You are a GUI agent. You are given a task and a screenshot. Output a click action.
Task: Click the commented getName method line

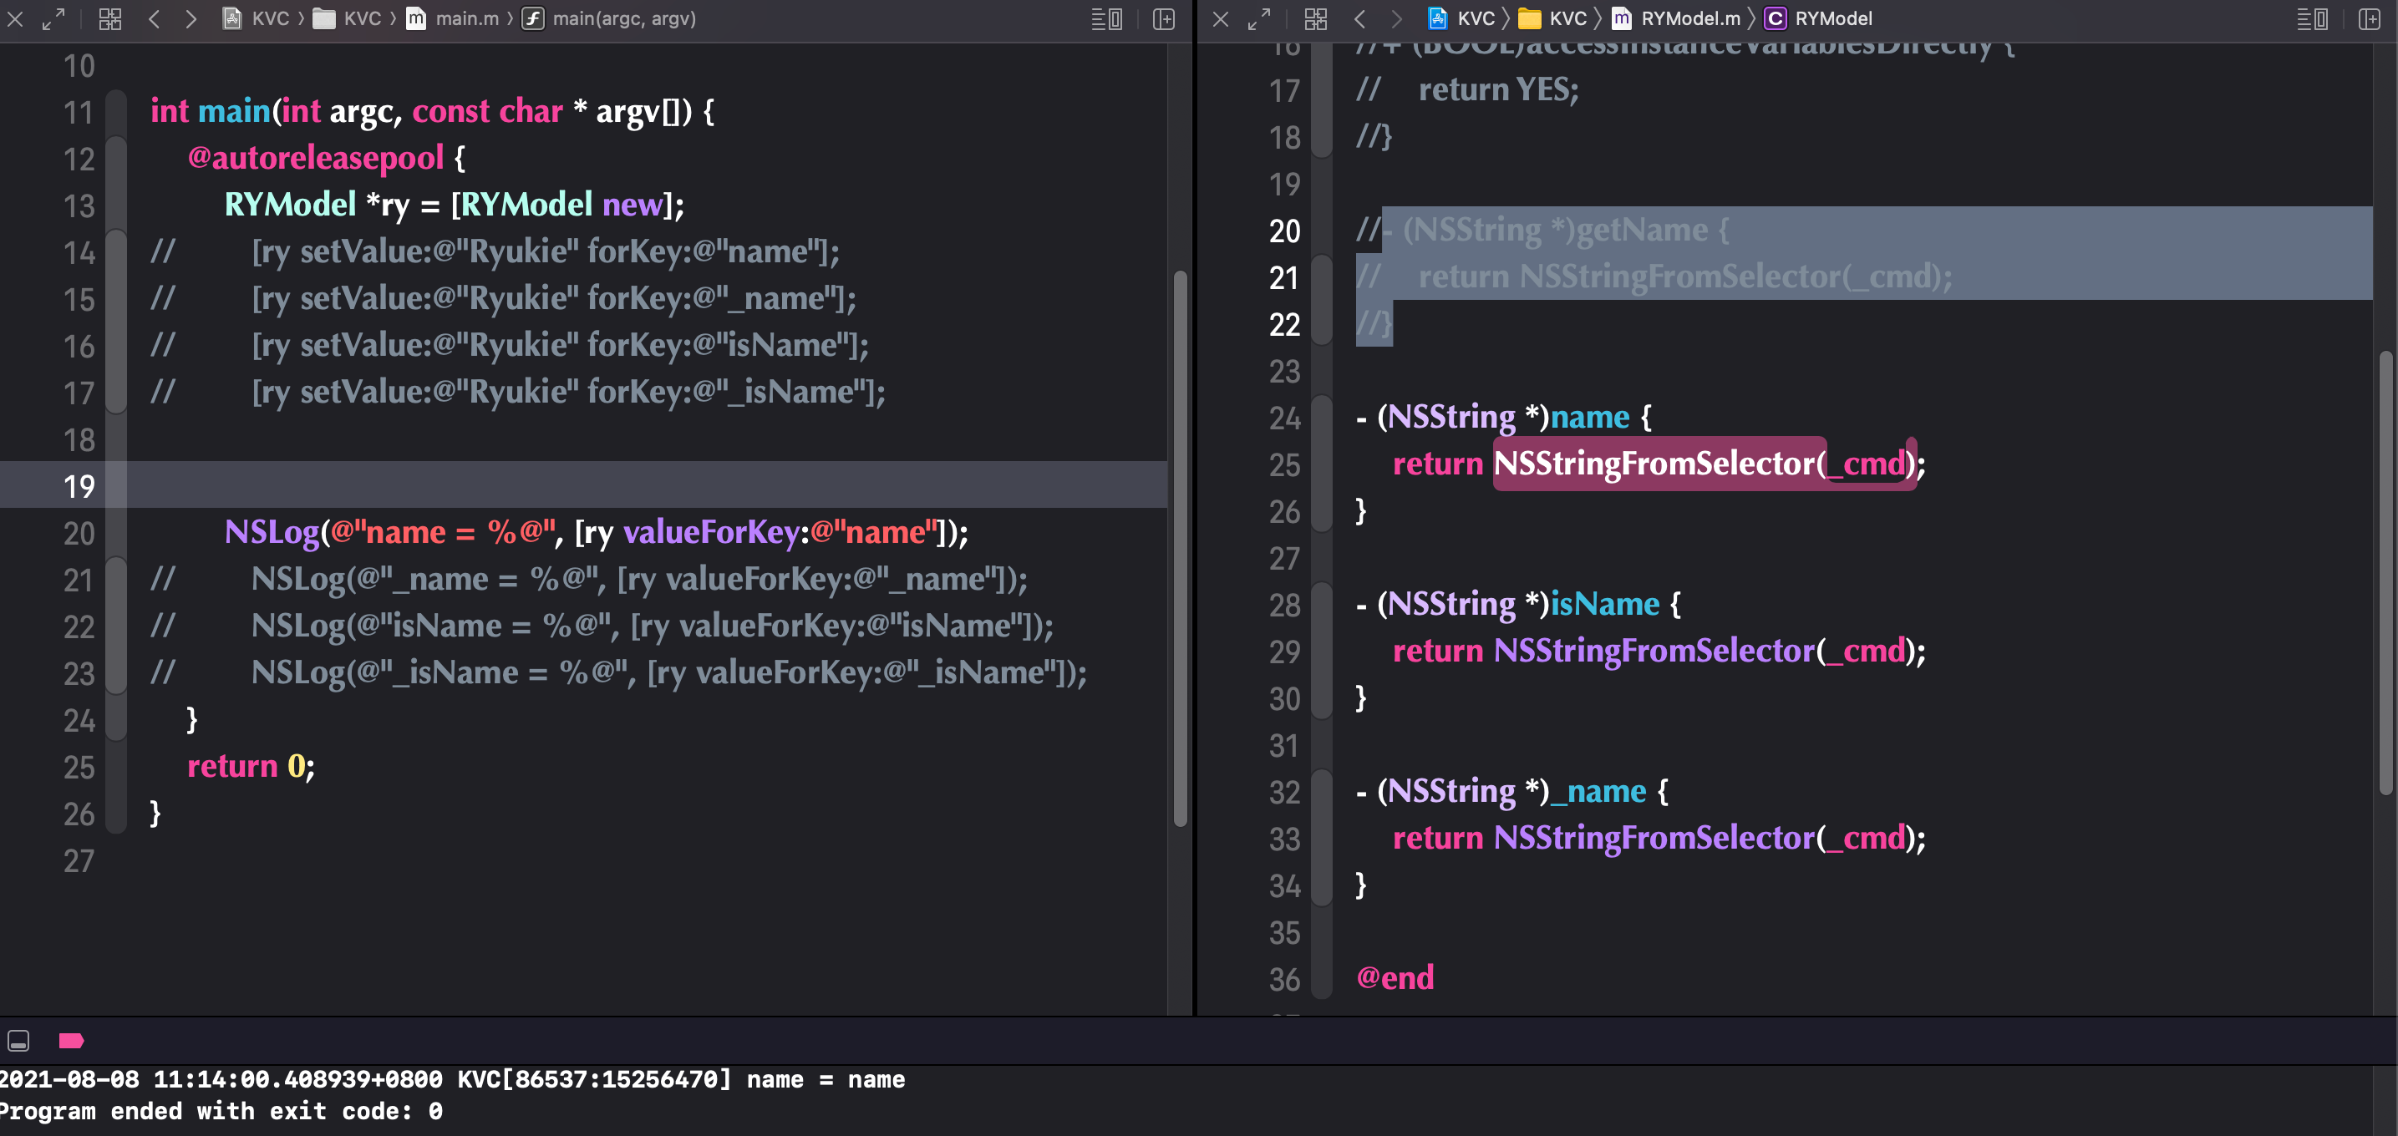pos(1543,230)
